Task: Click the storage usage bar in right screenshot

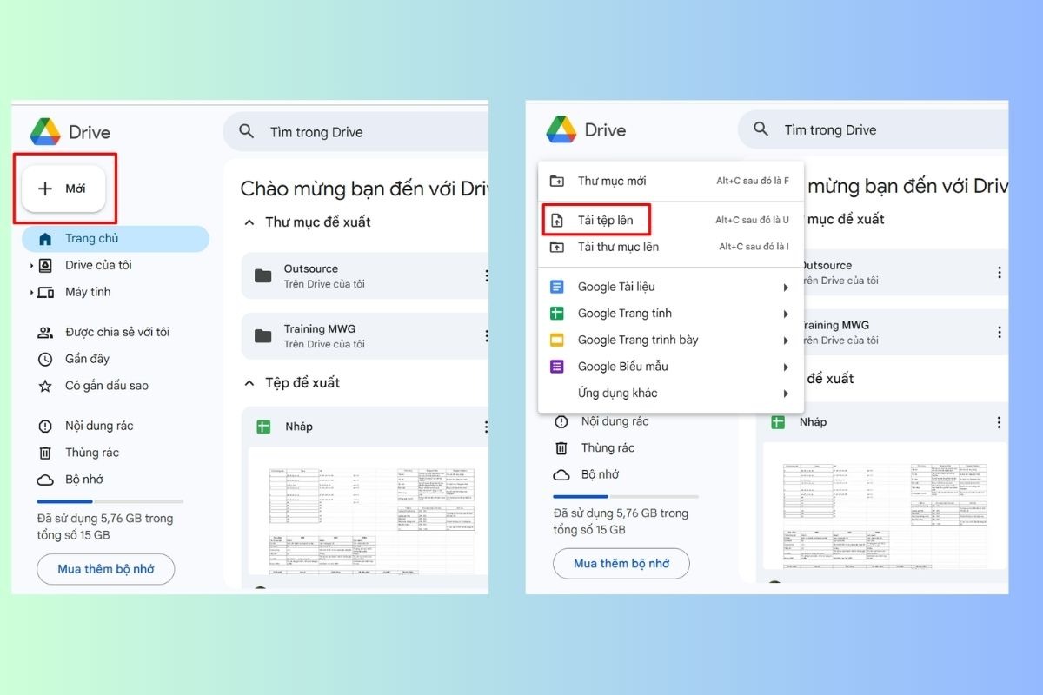Action: click(x=626, y=497)
